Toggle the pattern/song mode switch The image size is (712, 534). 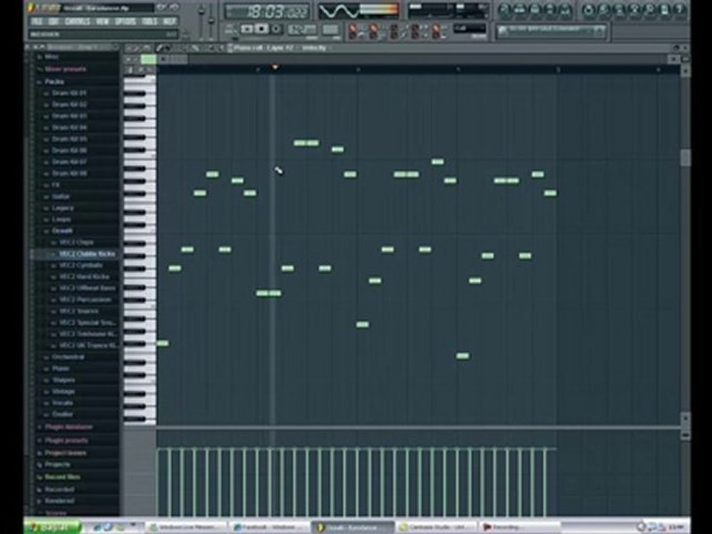230,30
